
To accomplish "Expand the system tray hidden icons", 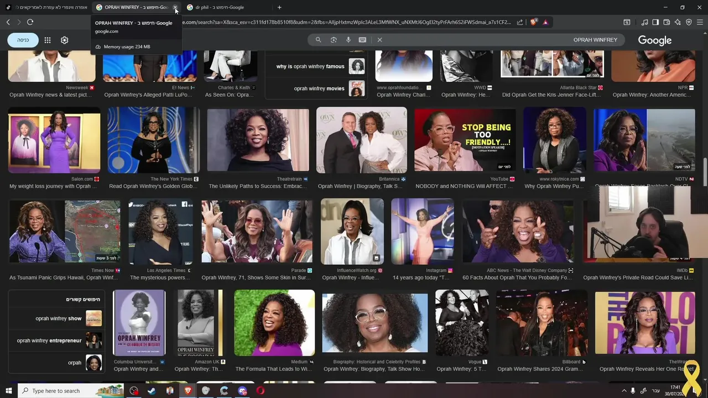I will coord(624,391).
